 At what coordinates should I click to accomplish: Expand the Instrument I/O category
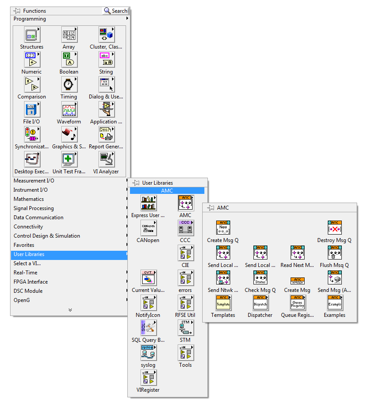(x=70, y=190)
